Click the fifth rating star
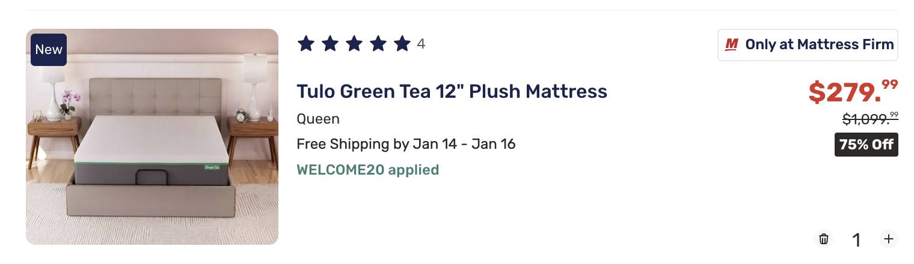Screen dimensions: 914x264 point(402,44)
